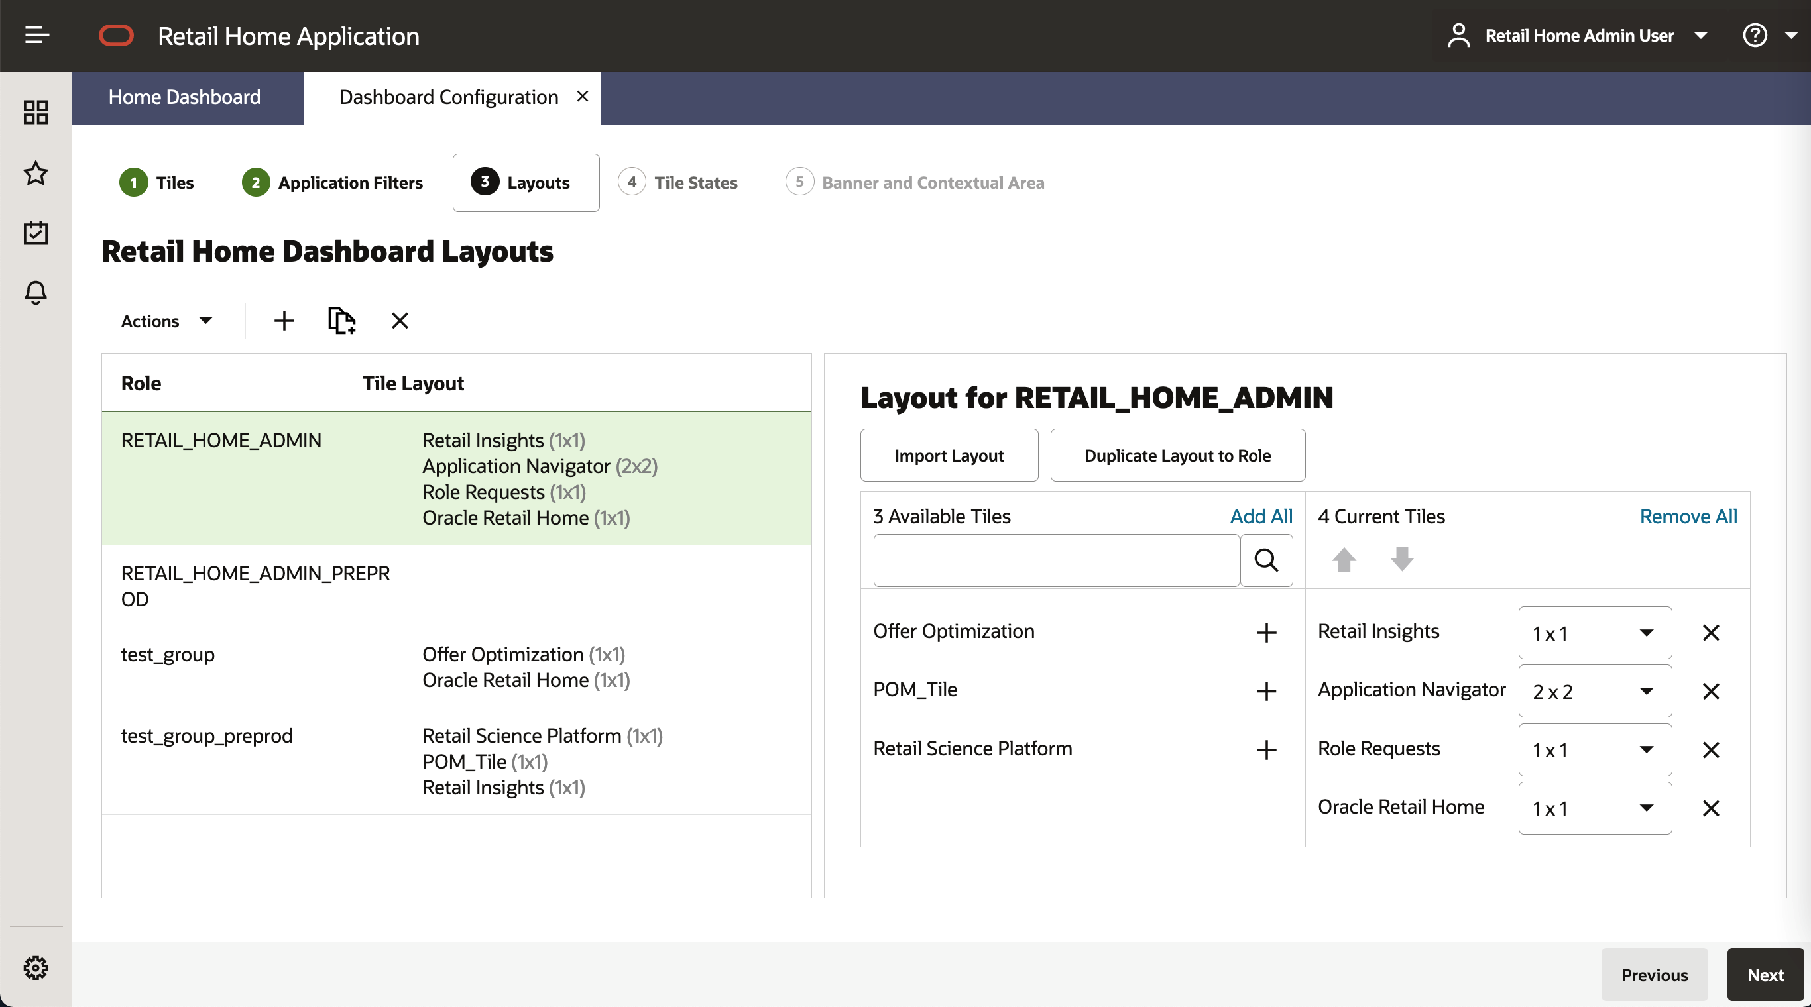Open Notifications bell icon
The height and width of the screenshot is (1007, 1811).
(36, 292)
